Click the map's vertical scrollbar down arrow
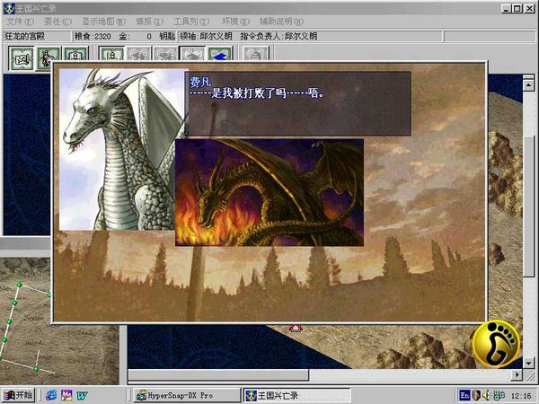 (529, 362)
